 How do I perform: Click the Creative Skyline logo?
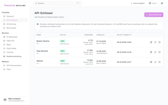(x=15, y=6)
